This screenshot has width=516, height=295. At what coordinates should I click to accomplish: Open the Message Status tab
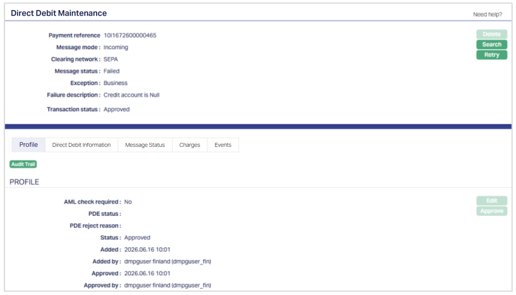145,145
